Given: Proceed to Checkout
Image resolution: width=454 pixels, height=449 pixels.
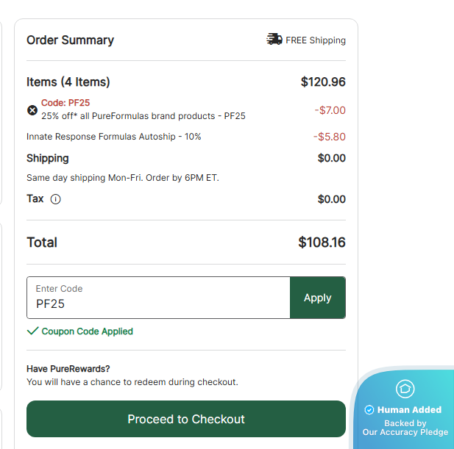Looking at the screenshot, I should tap(185, 419).
